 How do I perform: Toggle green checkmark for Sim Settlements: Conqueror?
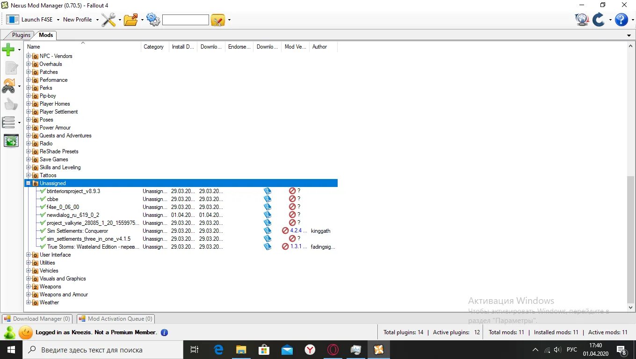point(43,231)
